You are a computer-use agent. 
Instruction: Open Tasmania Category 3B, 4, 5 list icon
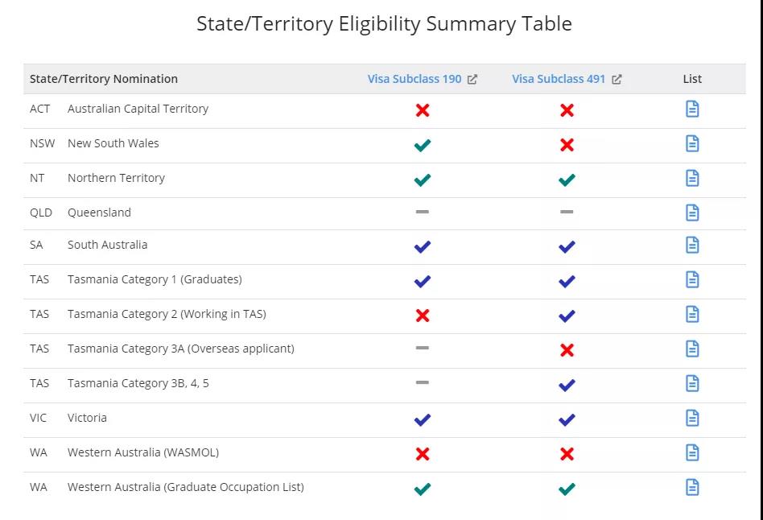692,383
